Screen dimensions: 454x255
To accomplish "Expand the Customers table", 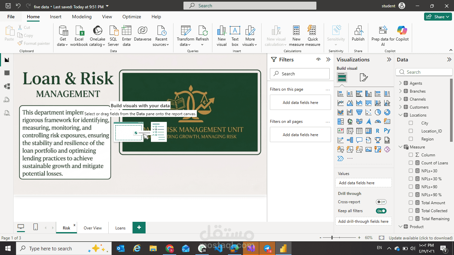I will [x=400, y=107].
